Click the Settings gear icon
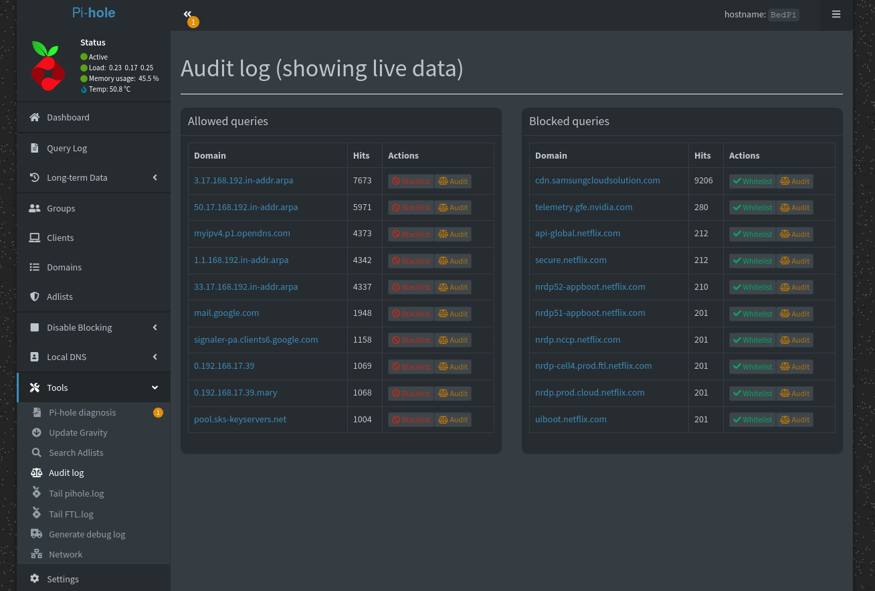 [x=35, y=579]
